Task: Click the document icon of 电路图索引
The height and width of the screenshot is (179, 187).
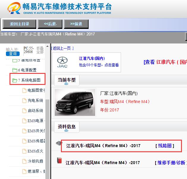Action: tap(24, 91)
